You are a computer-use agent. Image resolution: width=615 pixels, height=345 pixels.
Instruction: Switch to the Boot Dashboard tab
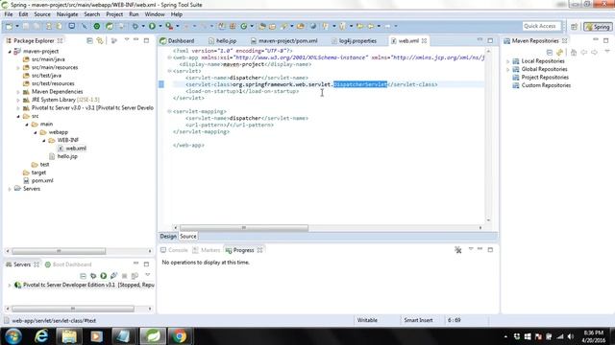[68, 264]
